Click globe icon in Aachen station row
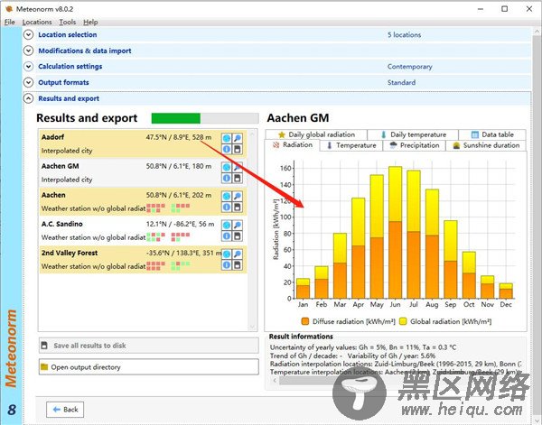 click(x=227, y=197)
